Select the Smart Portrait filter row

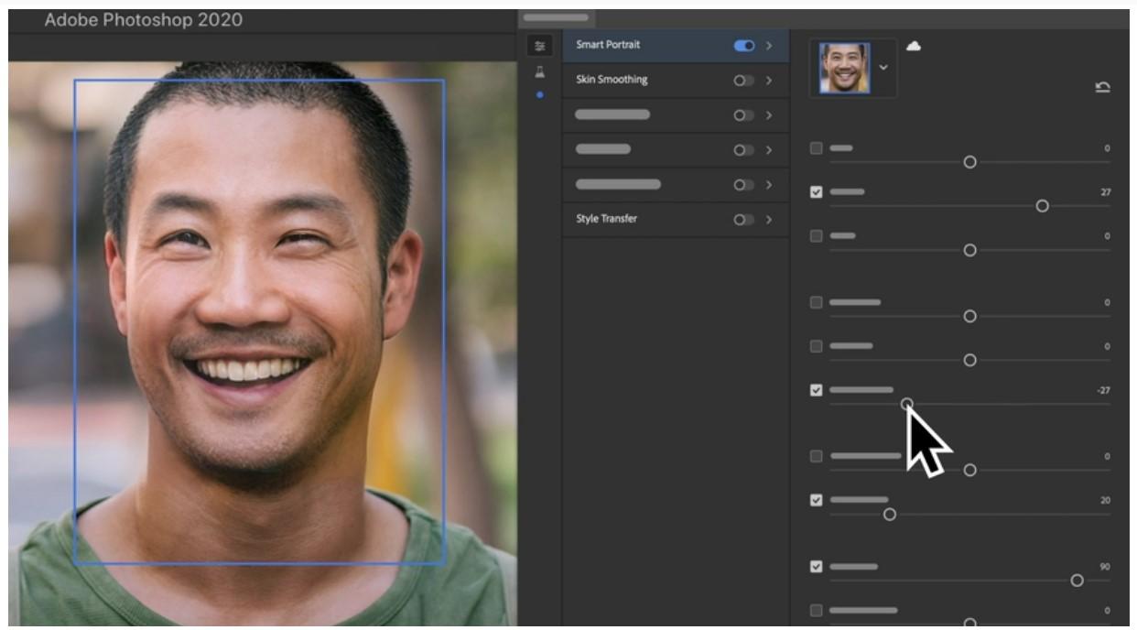click(676, 46)
